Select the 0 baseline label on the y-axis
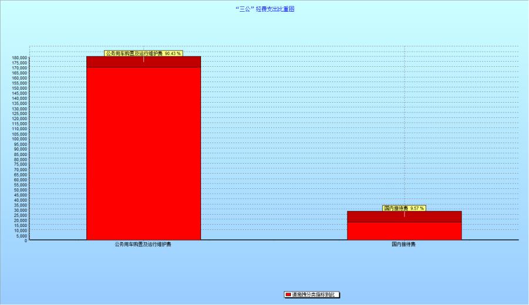The height and width of the screenshot is (305, 529). pyautogui.click(x=26, y=240)
